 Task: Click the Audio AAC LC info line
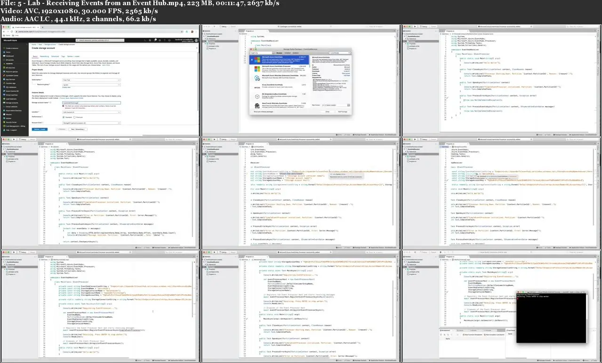coord(79,19)
